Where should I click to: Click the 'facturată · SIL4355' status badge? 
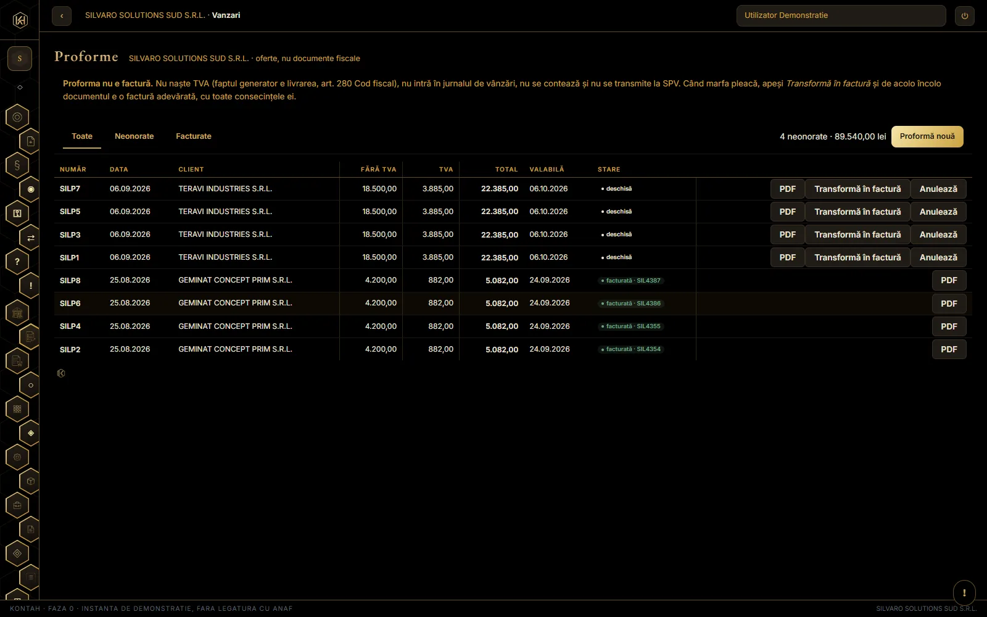tap(631, 326)
